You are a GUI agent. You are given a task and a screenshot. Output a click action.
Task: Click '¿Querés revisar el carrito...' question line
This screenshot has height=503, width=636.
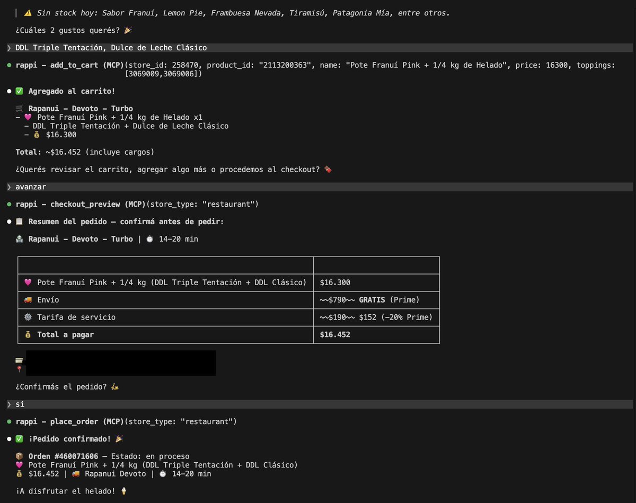[x=167, y=170]
